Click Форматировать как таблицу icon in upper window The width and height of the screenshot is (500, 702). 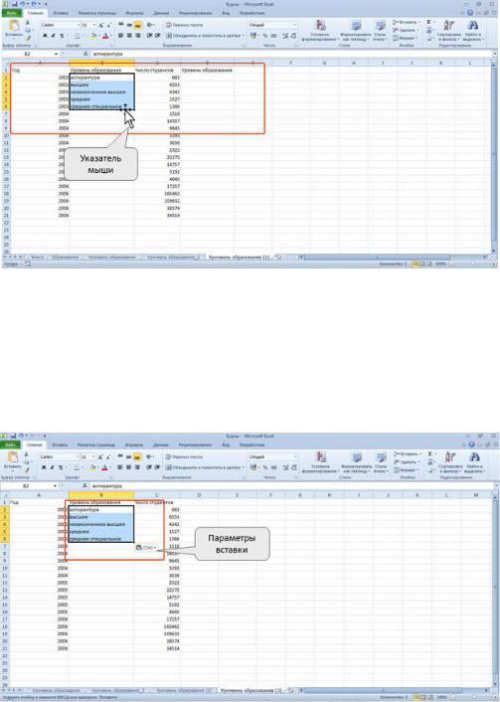coord(356,26)
